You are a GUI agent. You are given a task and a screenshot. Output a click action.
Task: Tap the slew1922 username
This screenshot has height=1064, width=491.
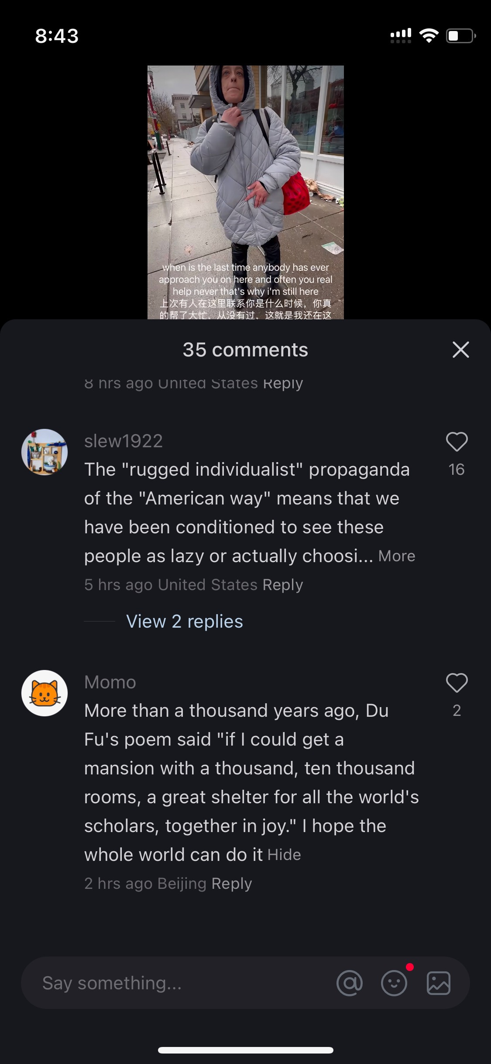pyautogui.click(x=124, y=441)
